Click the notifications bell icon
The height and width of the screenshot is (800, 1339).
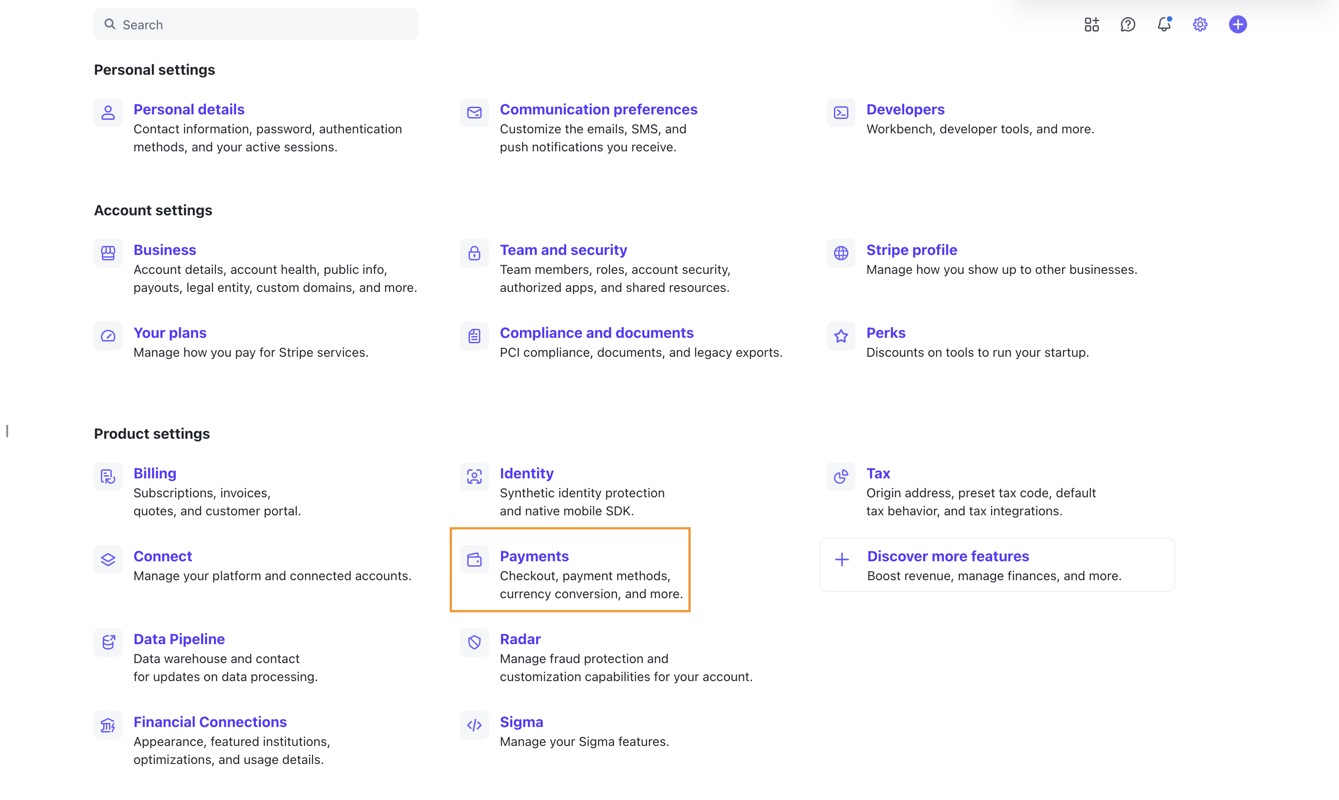click(x=1163, y=24)
